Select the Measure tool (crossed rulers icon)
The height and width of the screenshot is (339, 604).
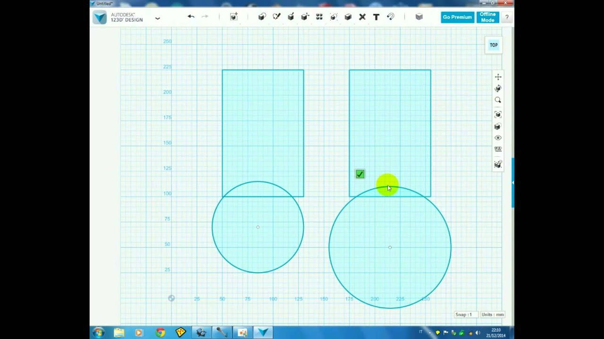pos(362,17)
